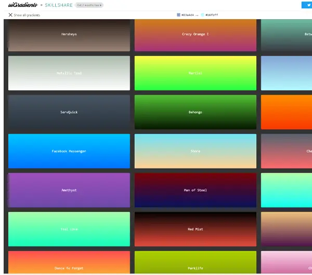Open the Skillshare link
312x275 pixels.
[59, 5]
